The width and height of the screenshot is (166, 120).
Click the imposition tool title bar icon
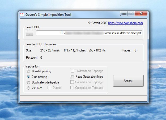pyautogui.click(x=22, y=15)
